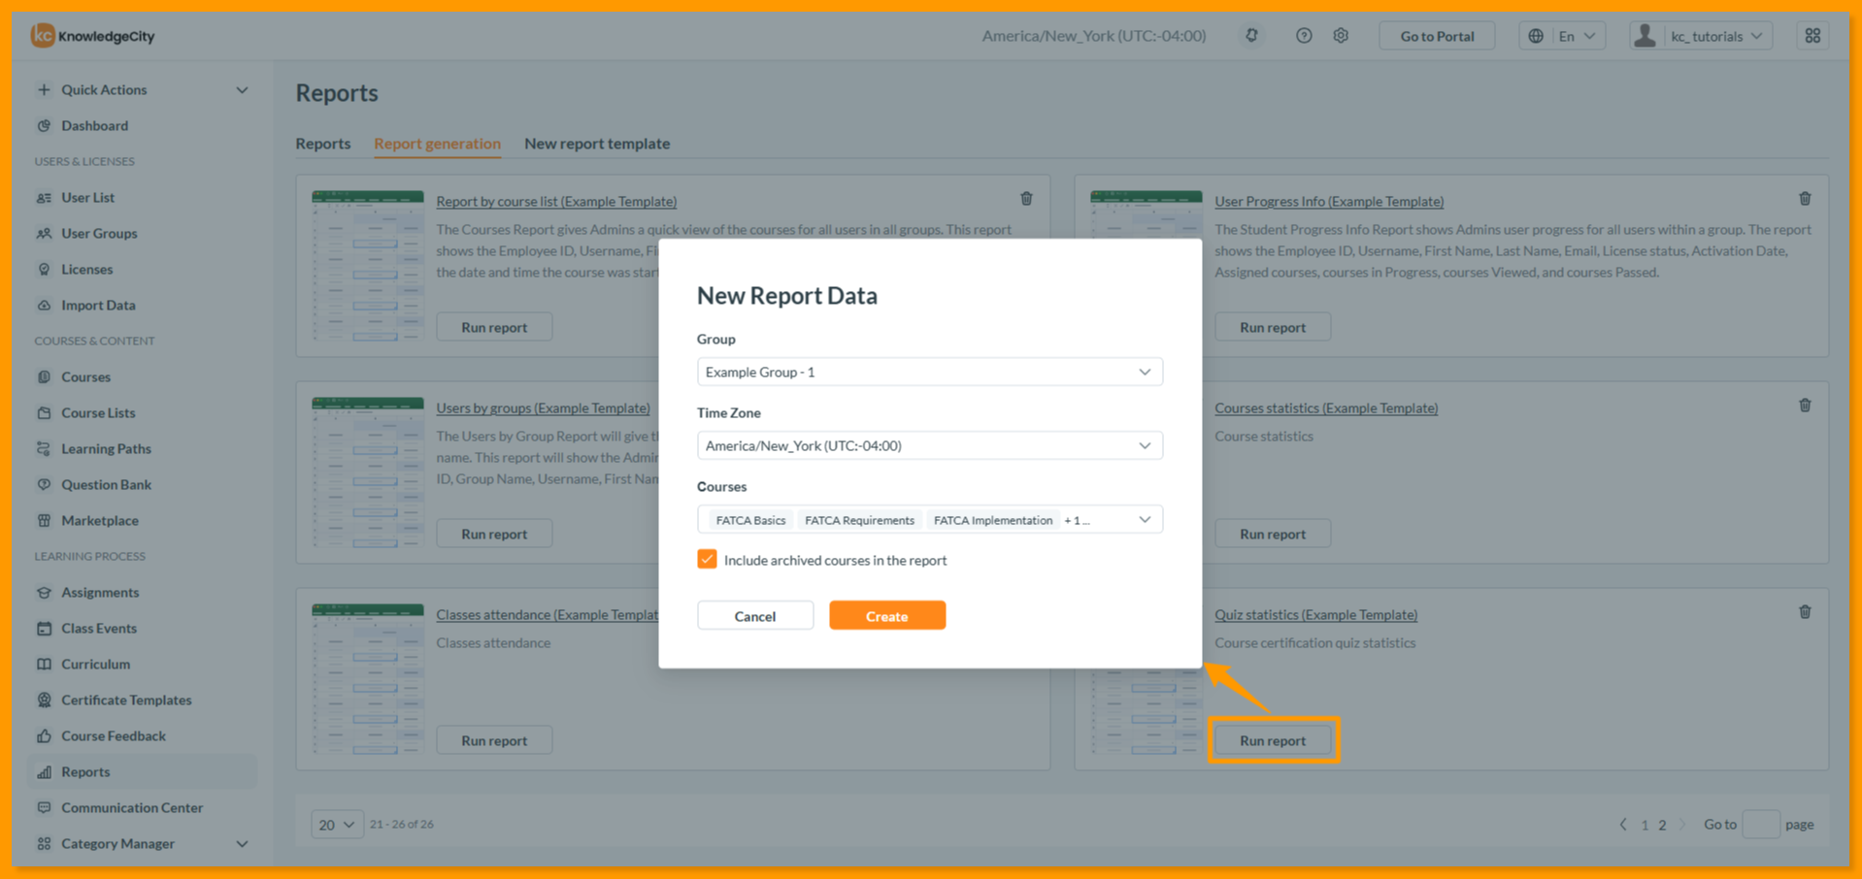Open the Time Zone dropdown
The height and width of the screenshot is (879, 1862).
929,445
